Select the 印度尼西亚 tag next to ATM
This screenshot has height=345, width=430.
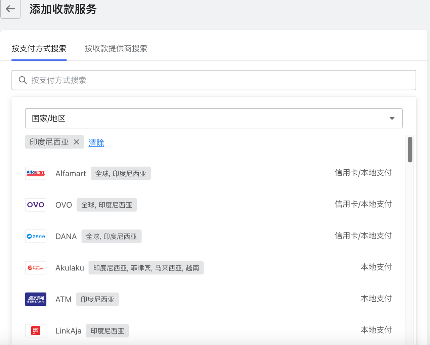97,299
